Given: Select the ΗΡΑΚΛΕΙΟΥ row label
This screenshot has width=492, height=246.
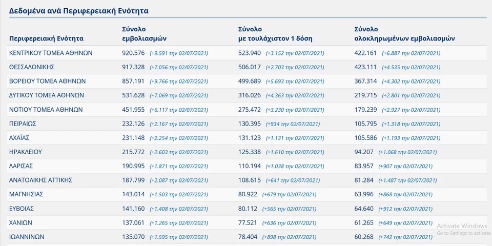Looking at the screenshot, I should coord(26,152).
